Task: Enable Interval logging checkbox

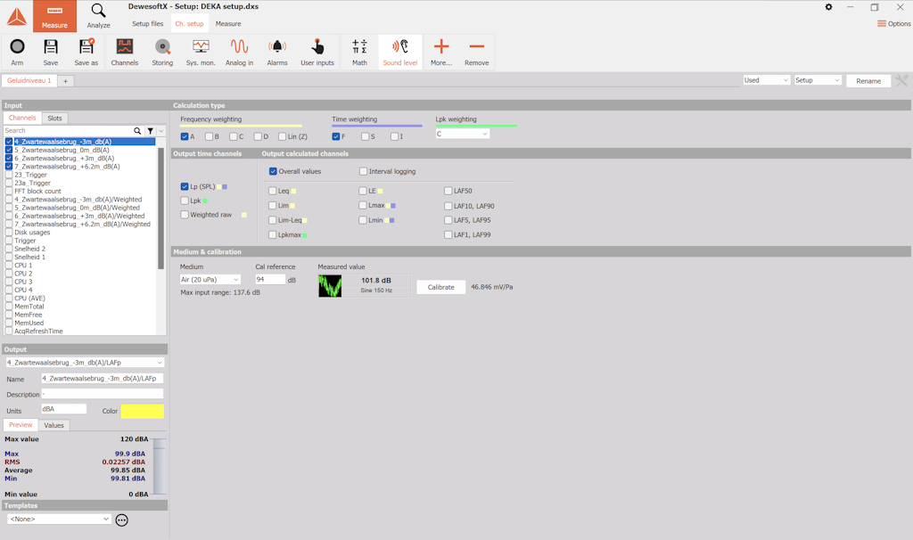Action: click(364, 172)
